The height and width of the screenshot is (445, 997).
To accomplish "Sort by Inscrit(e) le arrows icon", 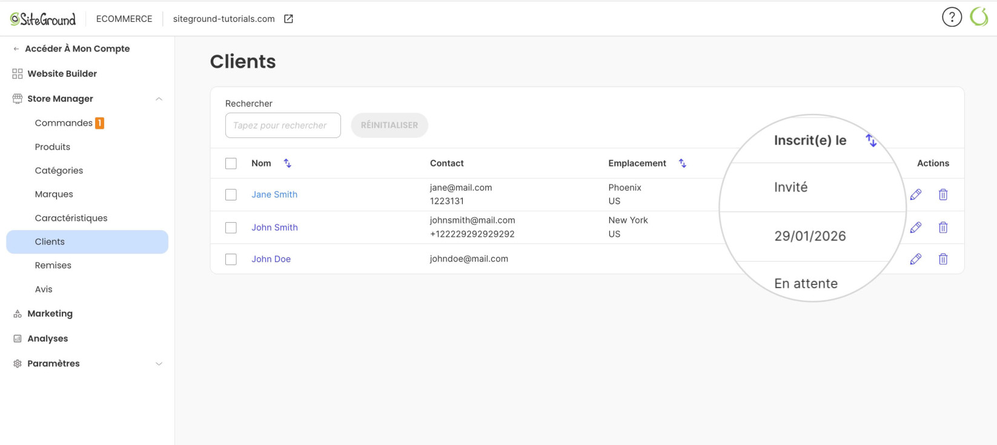I will pyautogui.click(x=871, y=140).
